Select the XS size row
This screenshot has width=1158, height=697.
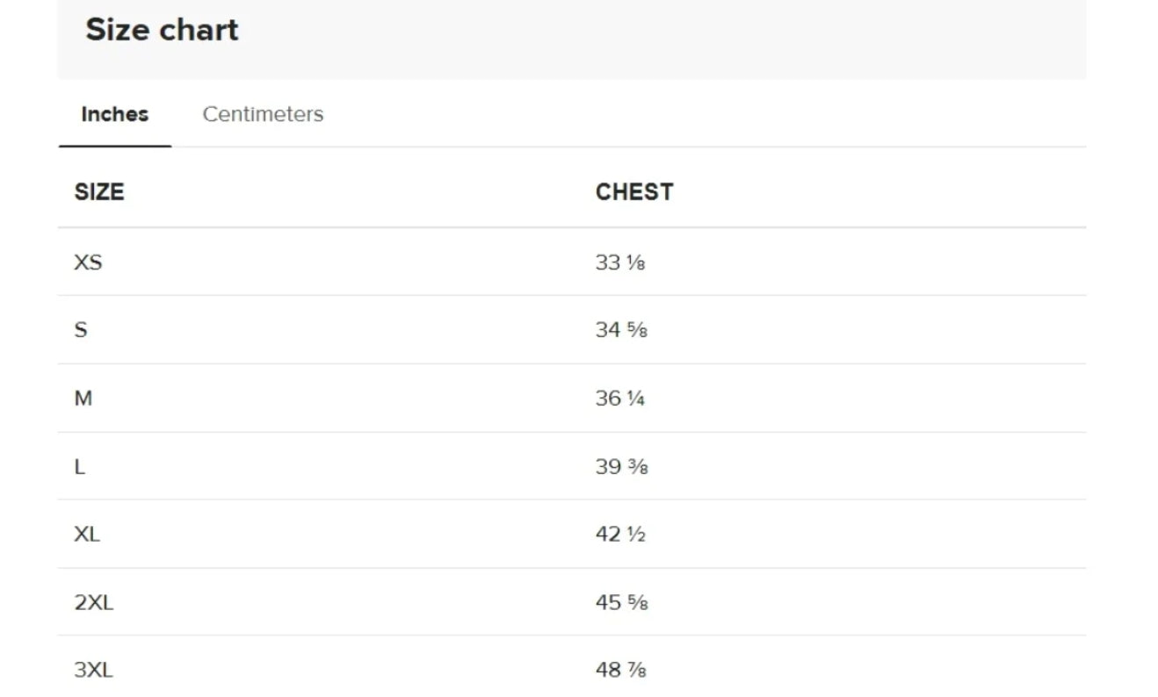point(572,262)
